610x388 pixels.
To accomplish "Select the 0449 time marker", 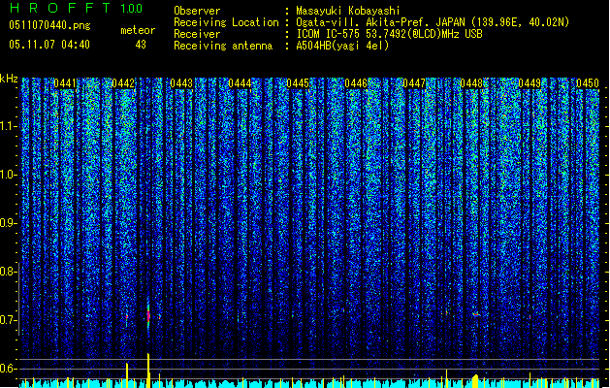I will pos(530,83).
